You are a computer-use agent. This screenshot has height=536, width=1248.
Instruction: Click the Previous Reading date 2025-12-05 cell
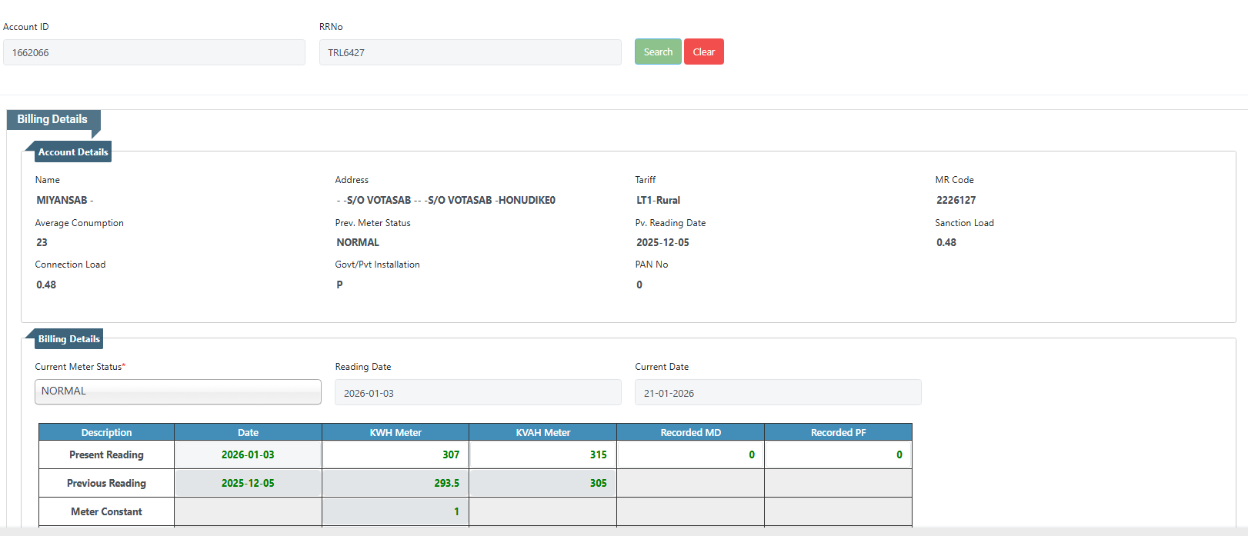248,483
